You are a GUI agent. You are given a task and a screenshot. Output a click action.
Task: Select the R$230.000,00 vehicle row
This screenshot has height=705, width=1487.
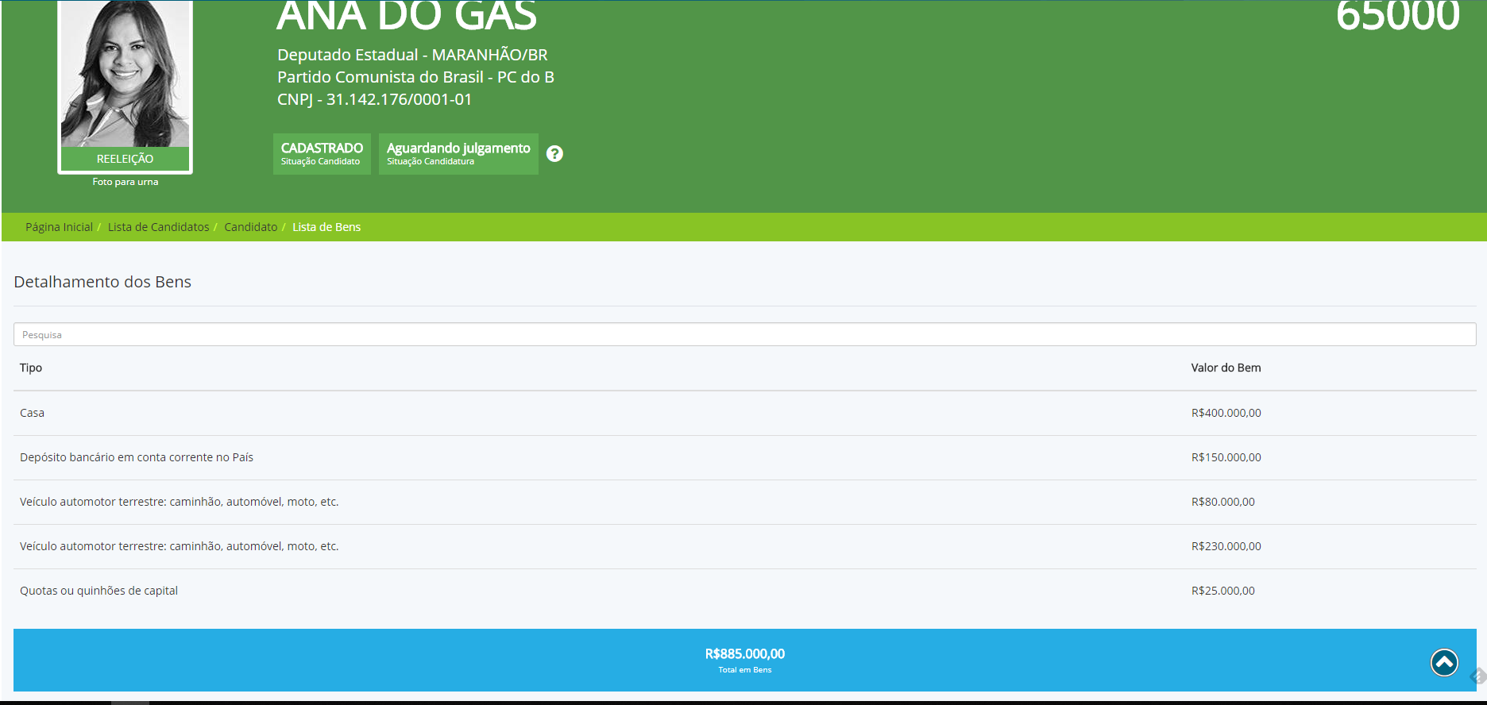pos(744,546)
